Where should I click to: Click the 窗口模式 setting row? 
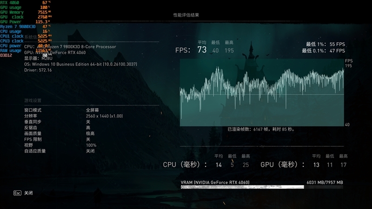click(x=92, y=110)
